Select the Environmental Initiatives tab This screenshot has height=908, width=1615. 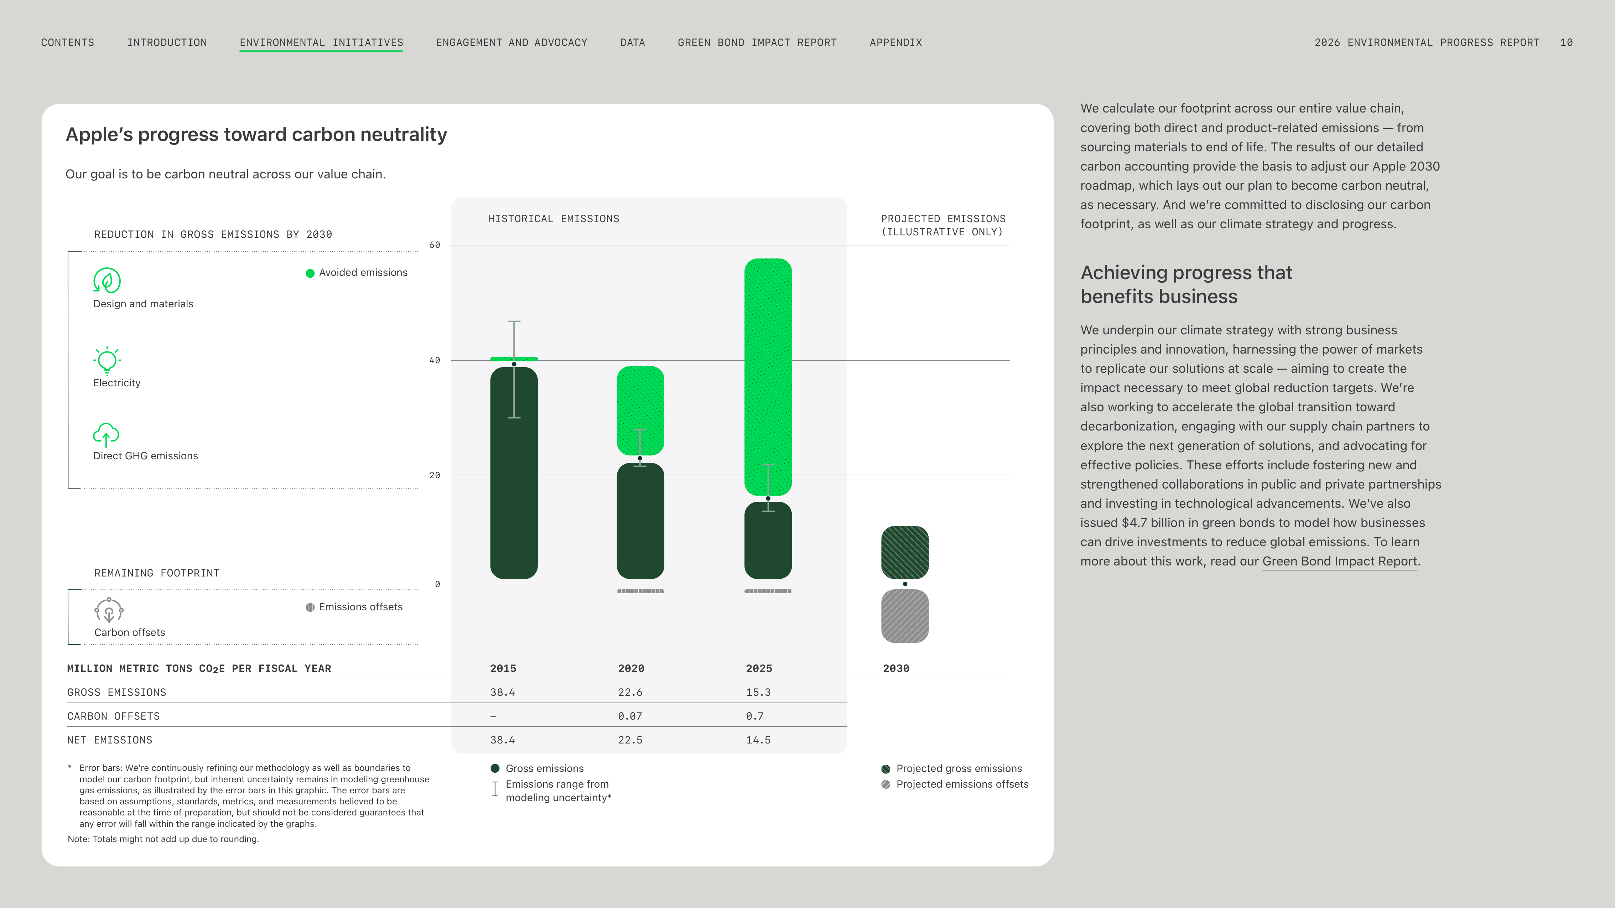(321, 43)
